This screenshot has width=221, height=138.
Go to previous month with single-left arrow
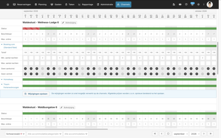tap(162, 134)
